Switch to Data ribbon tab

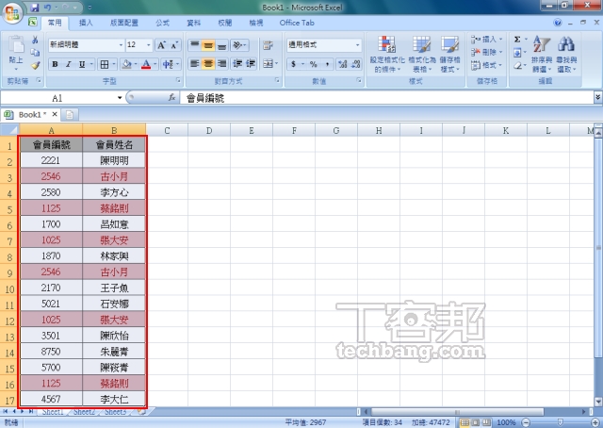(193, 23)
